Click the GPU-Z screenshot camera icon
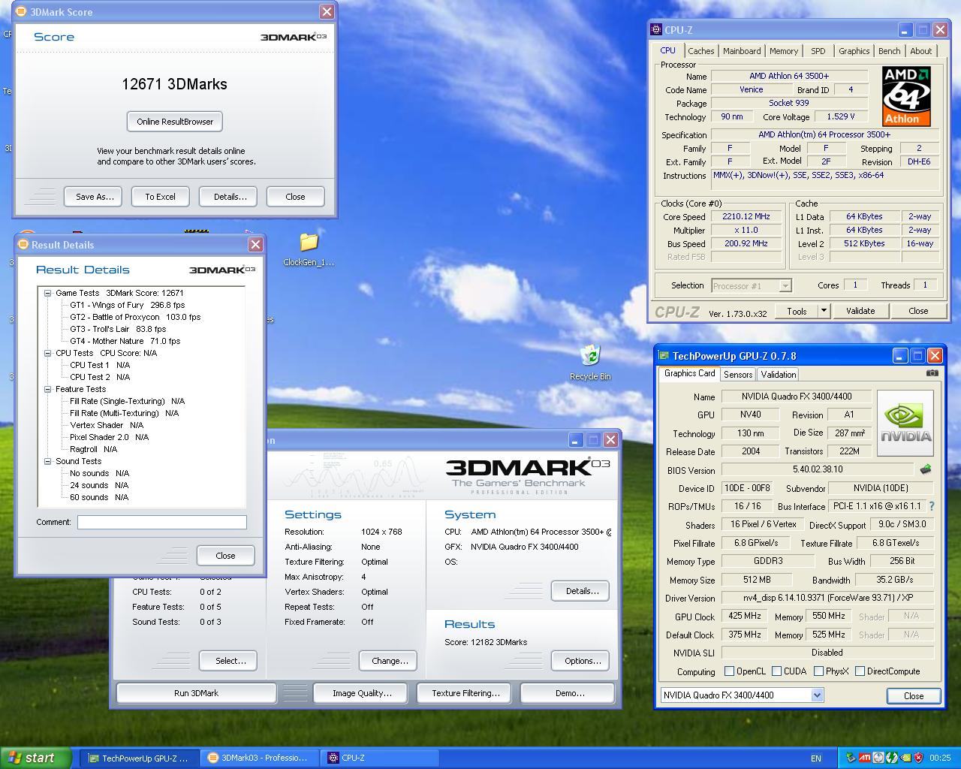 tap(932, 372)
